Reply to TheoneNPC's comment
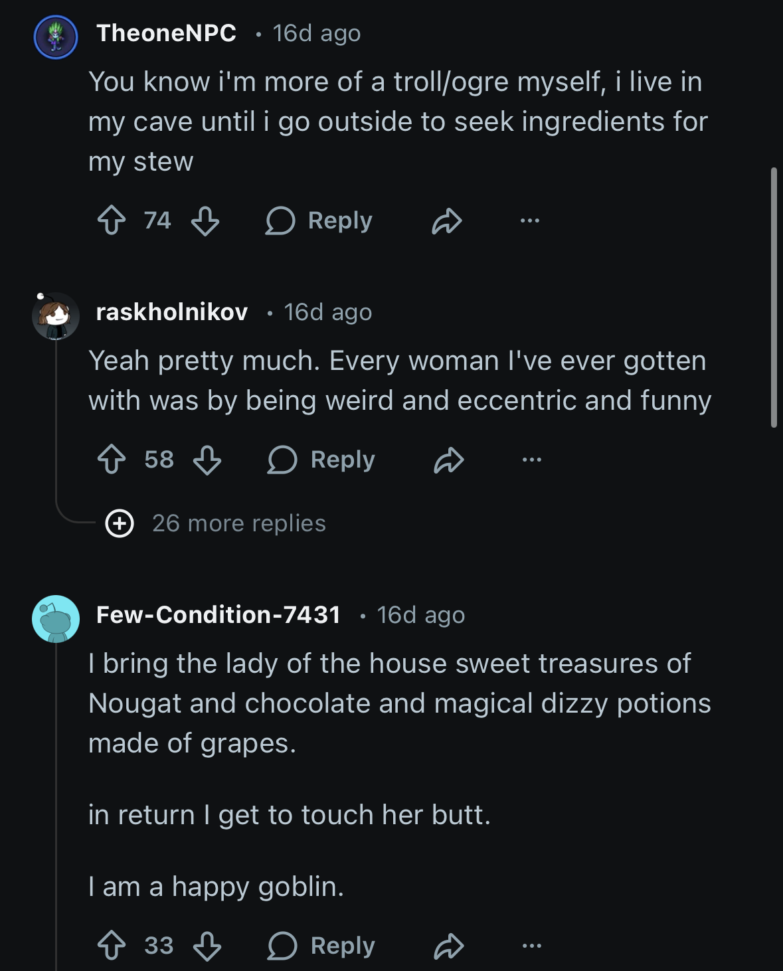Screen dimensions: 783x971 click(319, 221)
